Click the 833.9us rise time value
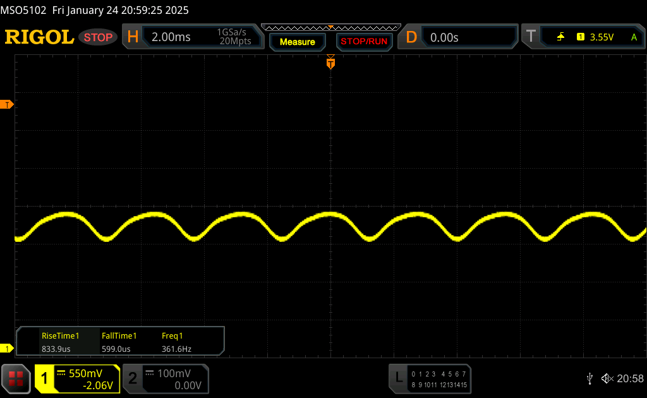The height and width of the screenshot is (398, 647). click(x=56, y=349)
